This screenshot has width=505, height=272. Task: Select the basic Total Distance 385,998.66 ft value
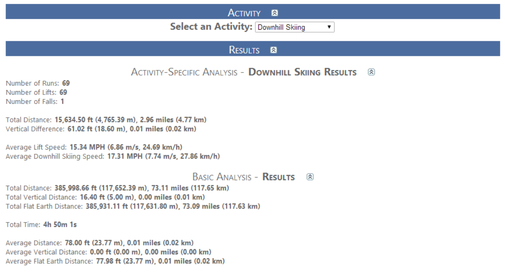(x=142, y=188)
